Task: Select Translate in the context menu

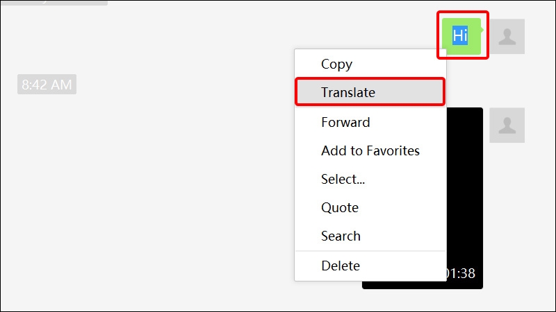Action: click(x=347, y=92)
